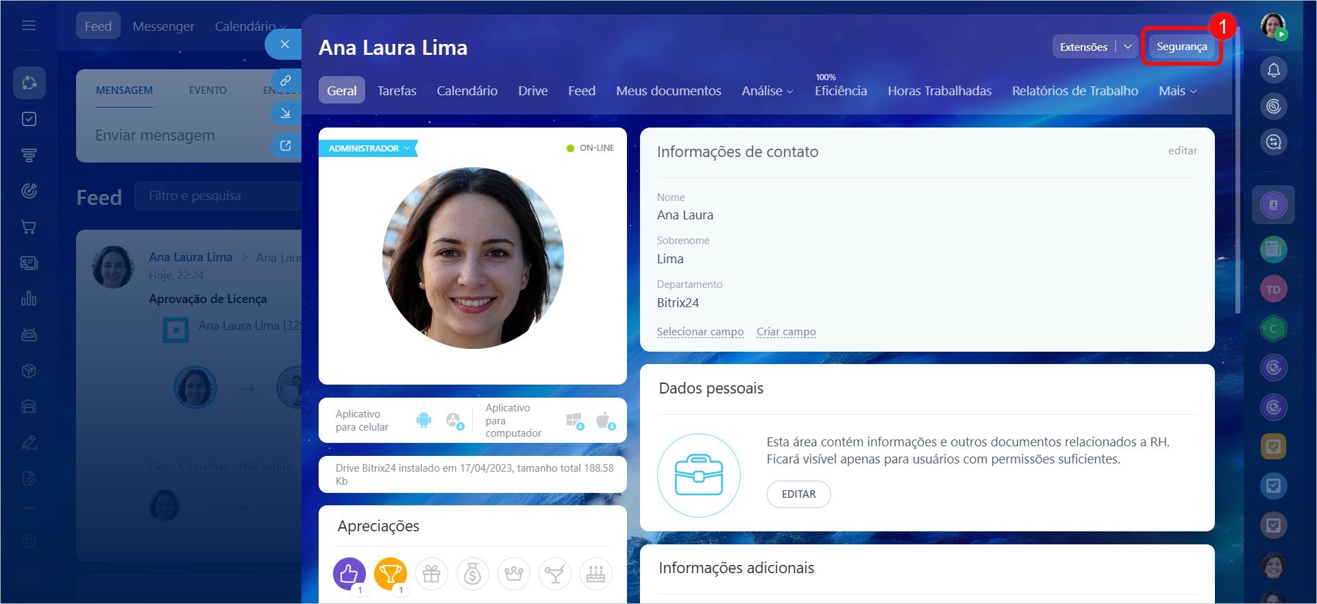Expand the Extensões dropdown arrow
1317x604 pixels.
[x=1127, y=47]
